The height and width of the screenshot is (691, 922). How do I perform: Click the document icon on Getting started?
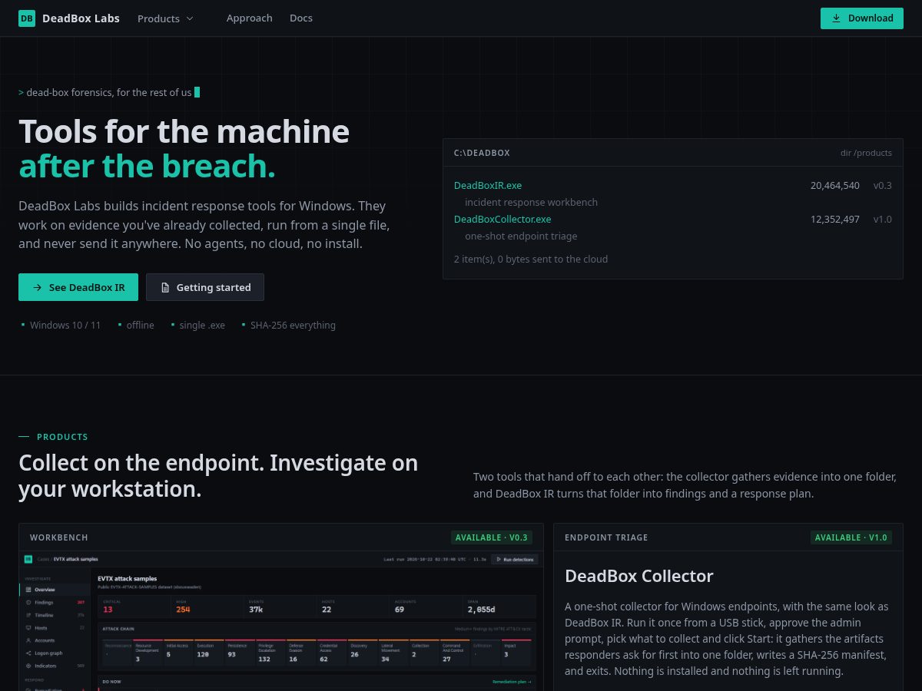coord(164,287)
